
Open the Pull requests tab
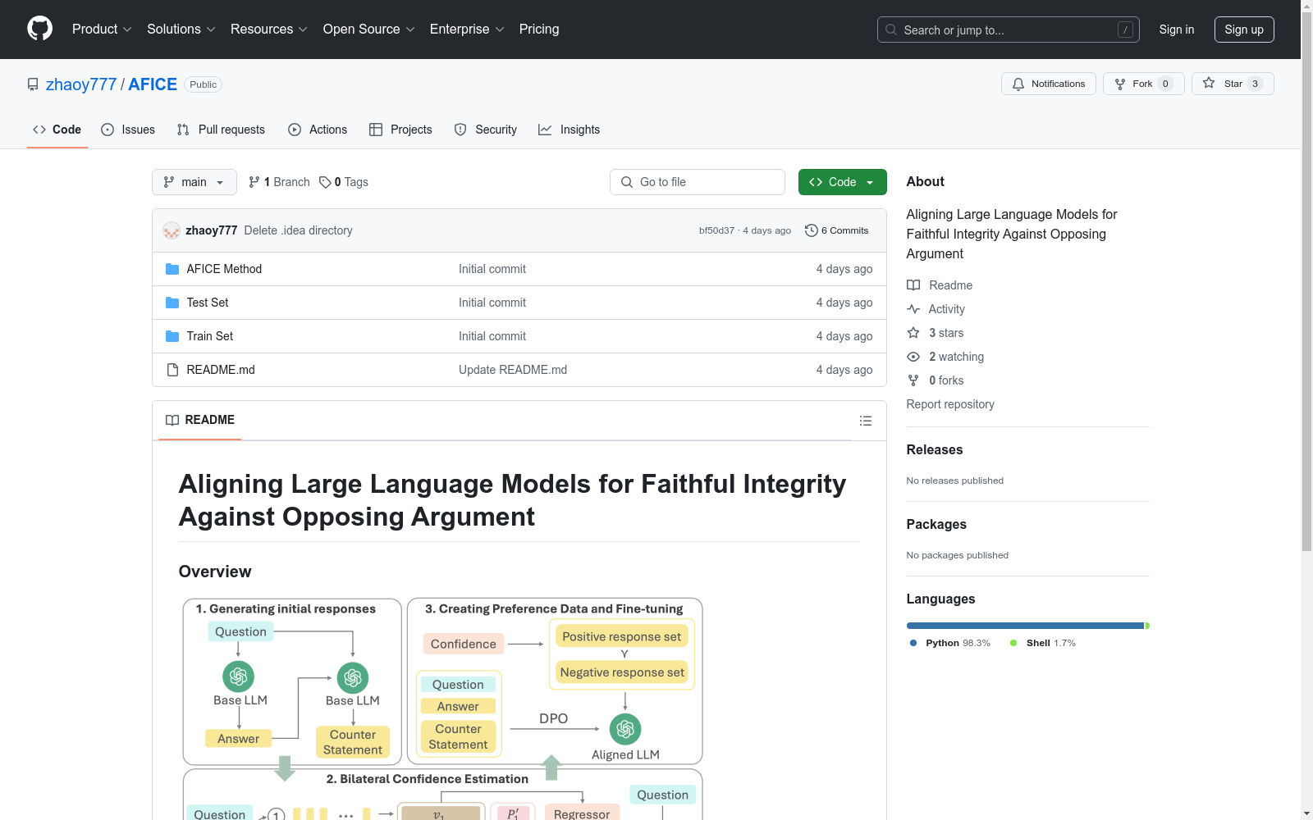[x=221, y=130]
